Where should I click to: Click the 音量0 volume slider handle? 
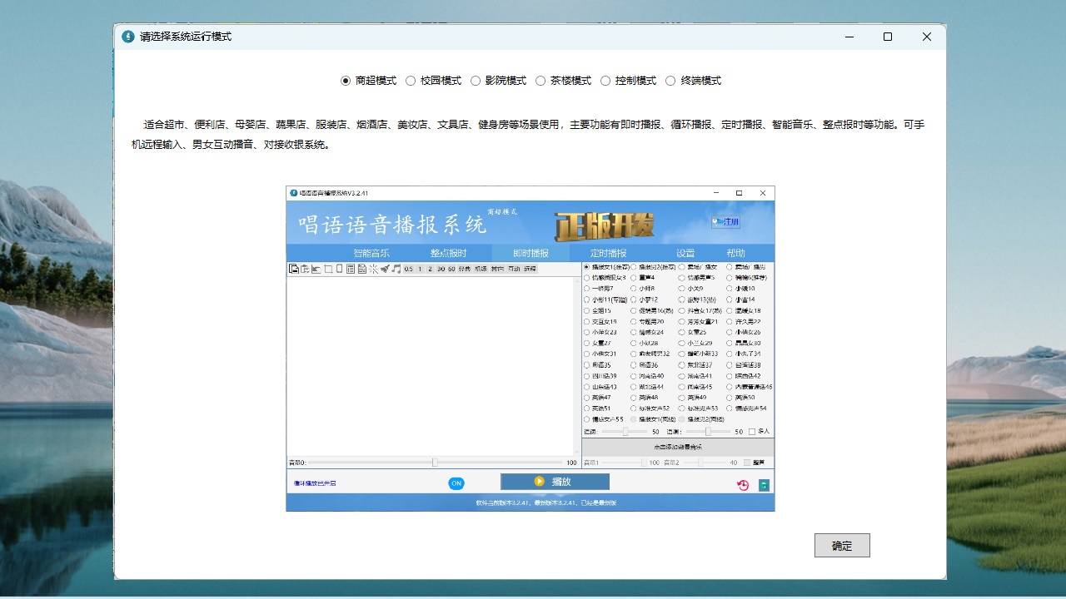coord(435,463)
